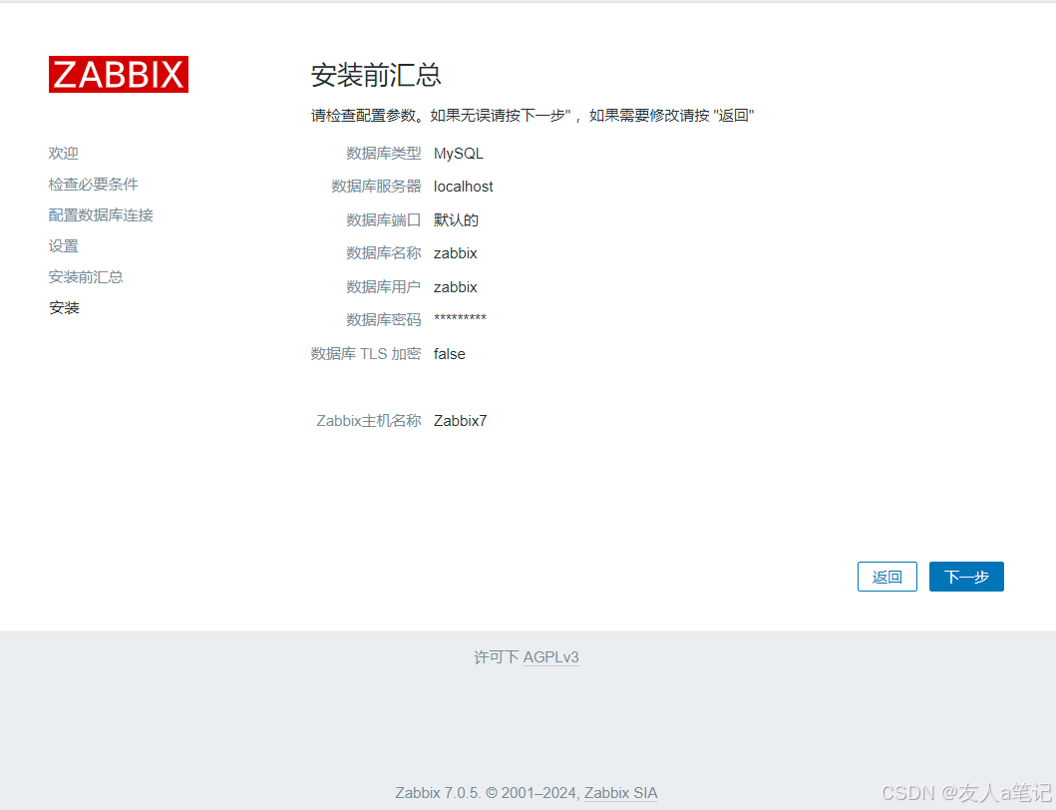This screenshot has width=1056, height=810.
Task: Click the Zabbix7 host name value
Action: point(460,421)
